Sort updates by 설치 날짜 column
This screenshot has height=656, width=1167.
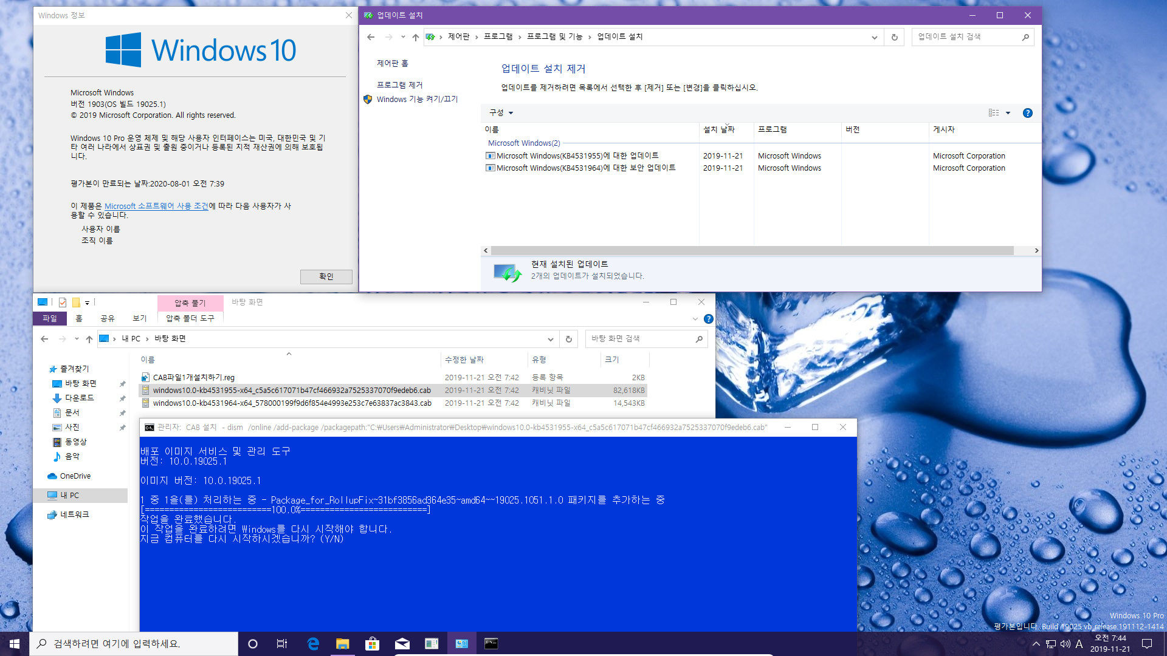pos(726,129)
